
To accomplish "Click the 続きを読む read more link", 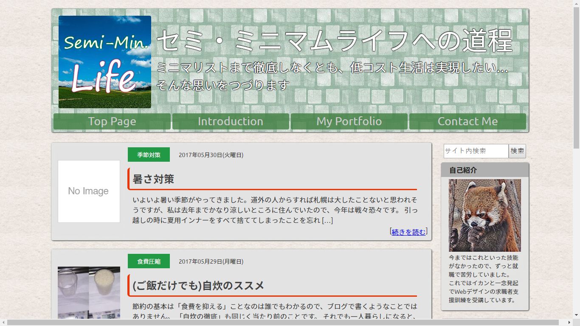I will (x=408, y=232).
